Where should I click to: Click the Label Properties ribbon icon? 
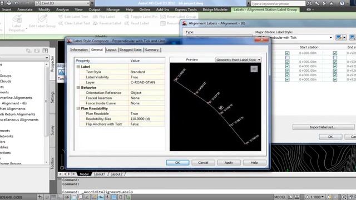[17, 19]
